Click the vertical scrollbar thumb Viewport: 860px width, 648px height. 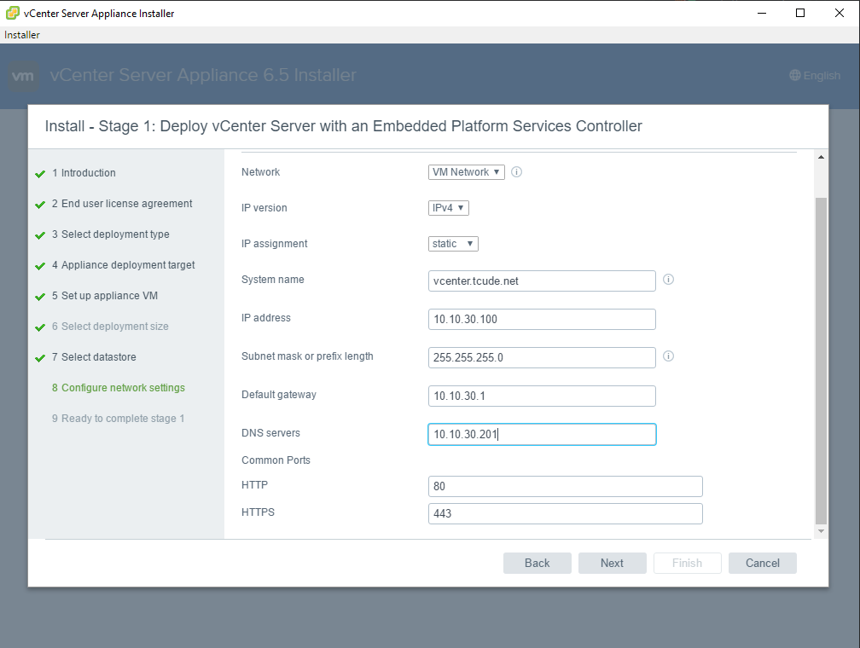click(821, 361)
